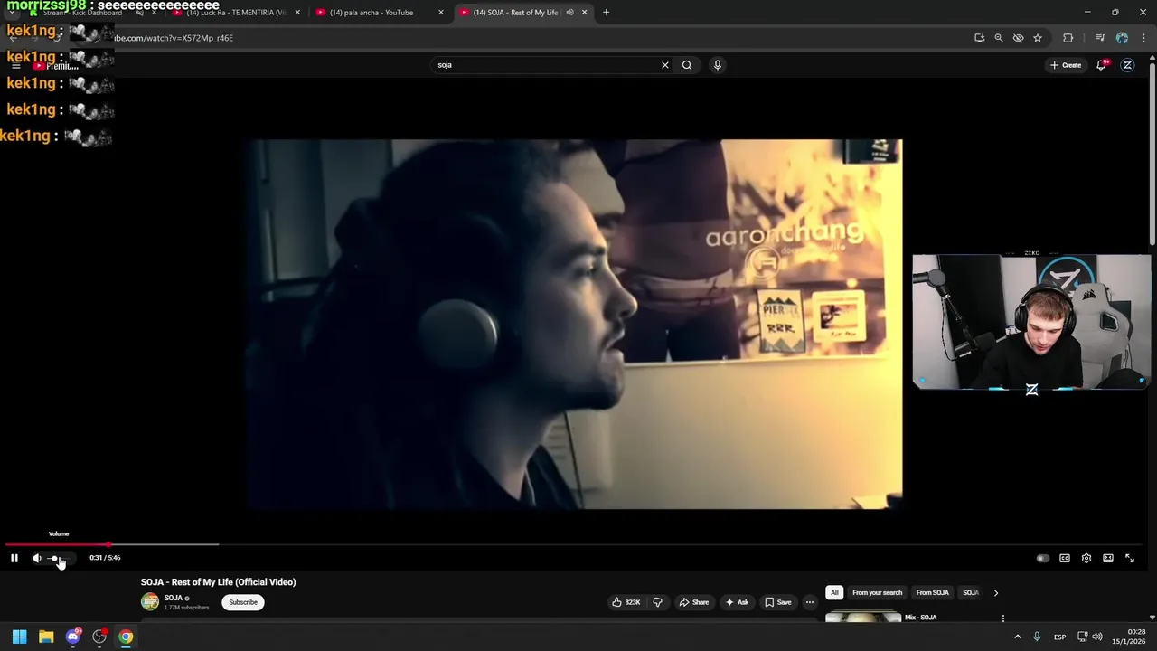The width and height of the screenshot is (1157, 651).
Task: Mute the SOJA tab via speaker icon
Action: pyautogui.click(x=569, y=13)
